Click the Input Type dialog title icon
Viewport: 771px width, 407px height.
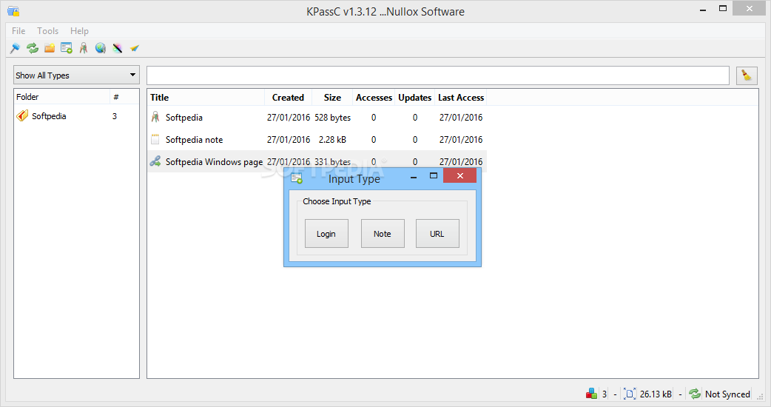[297, 178]
